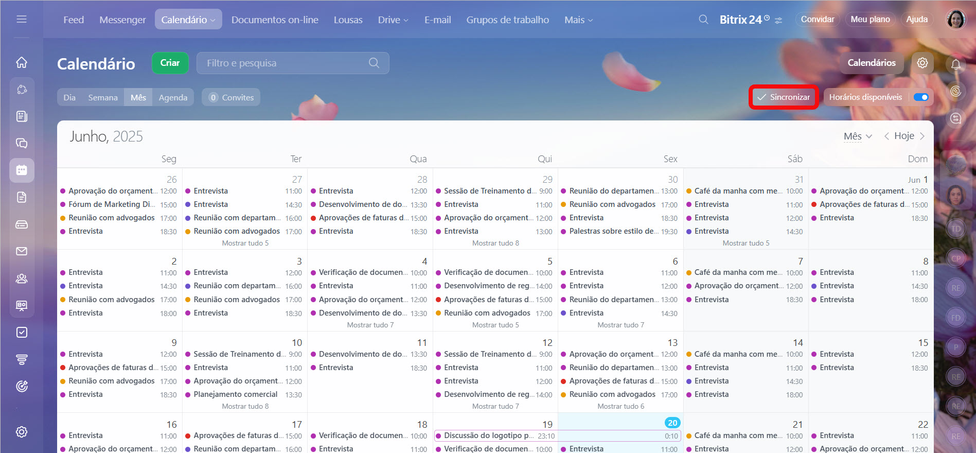
Task: Open the target goal icon in sidebar
Action: click(22, 386)
